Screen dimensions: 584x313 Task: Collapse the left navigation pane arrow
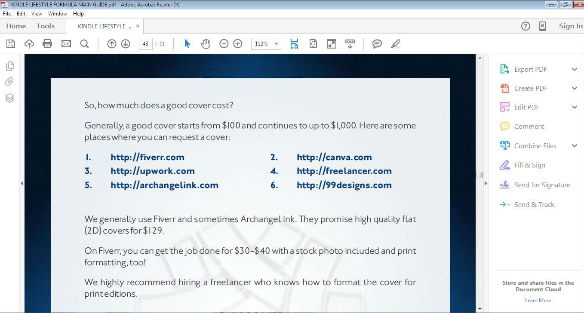tap(22, 183)
